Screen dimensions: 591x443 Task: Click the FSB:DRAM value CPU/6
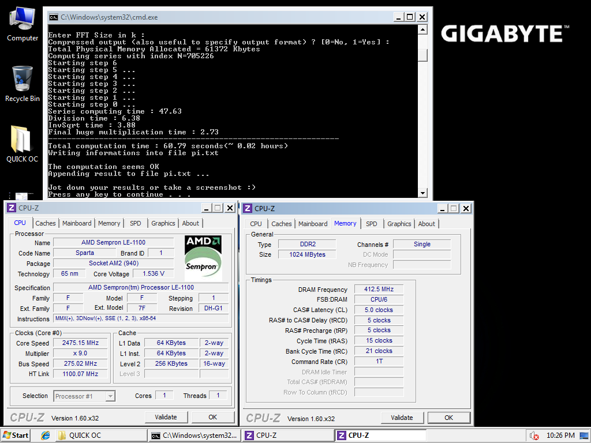tap(379, 299)
